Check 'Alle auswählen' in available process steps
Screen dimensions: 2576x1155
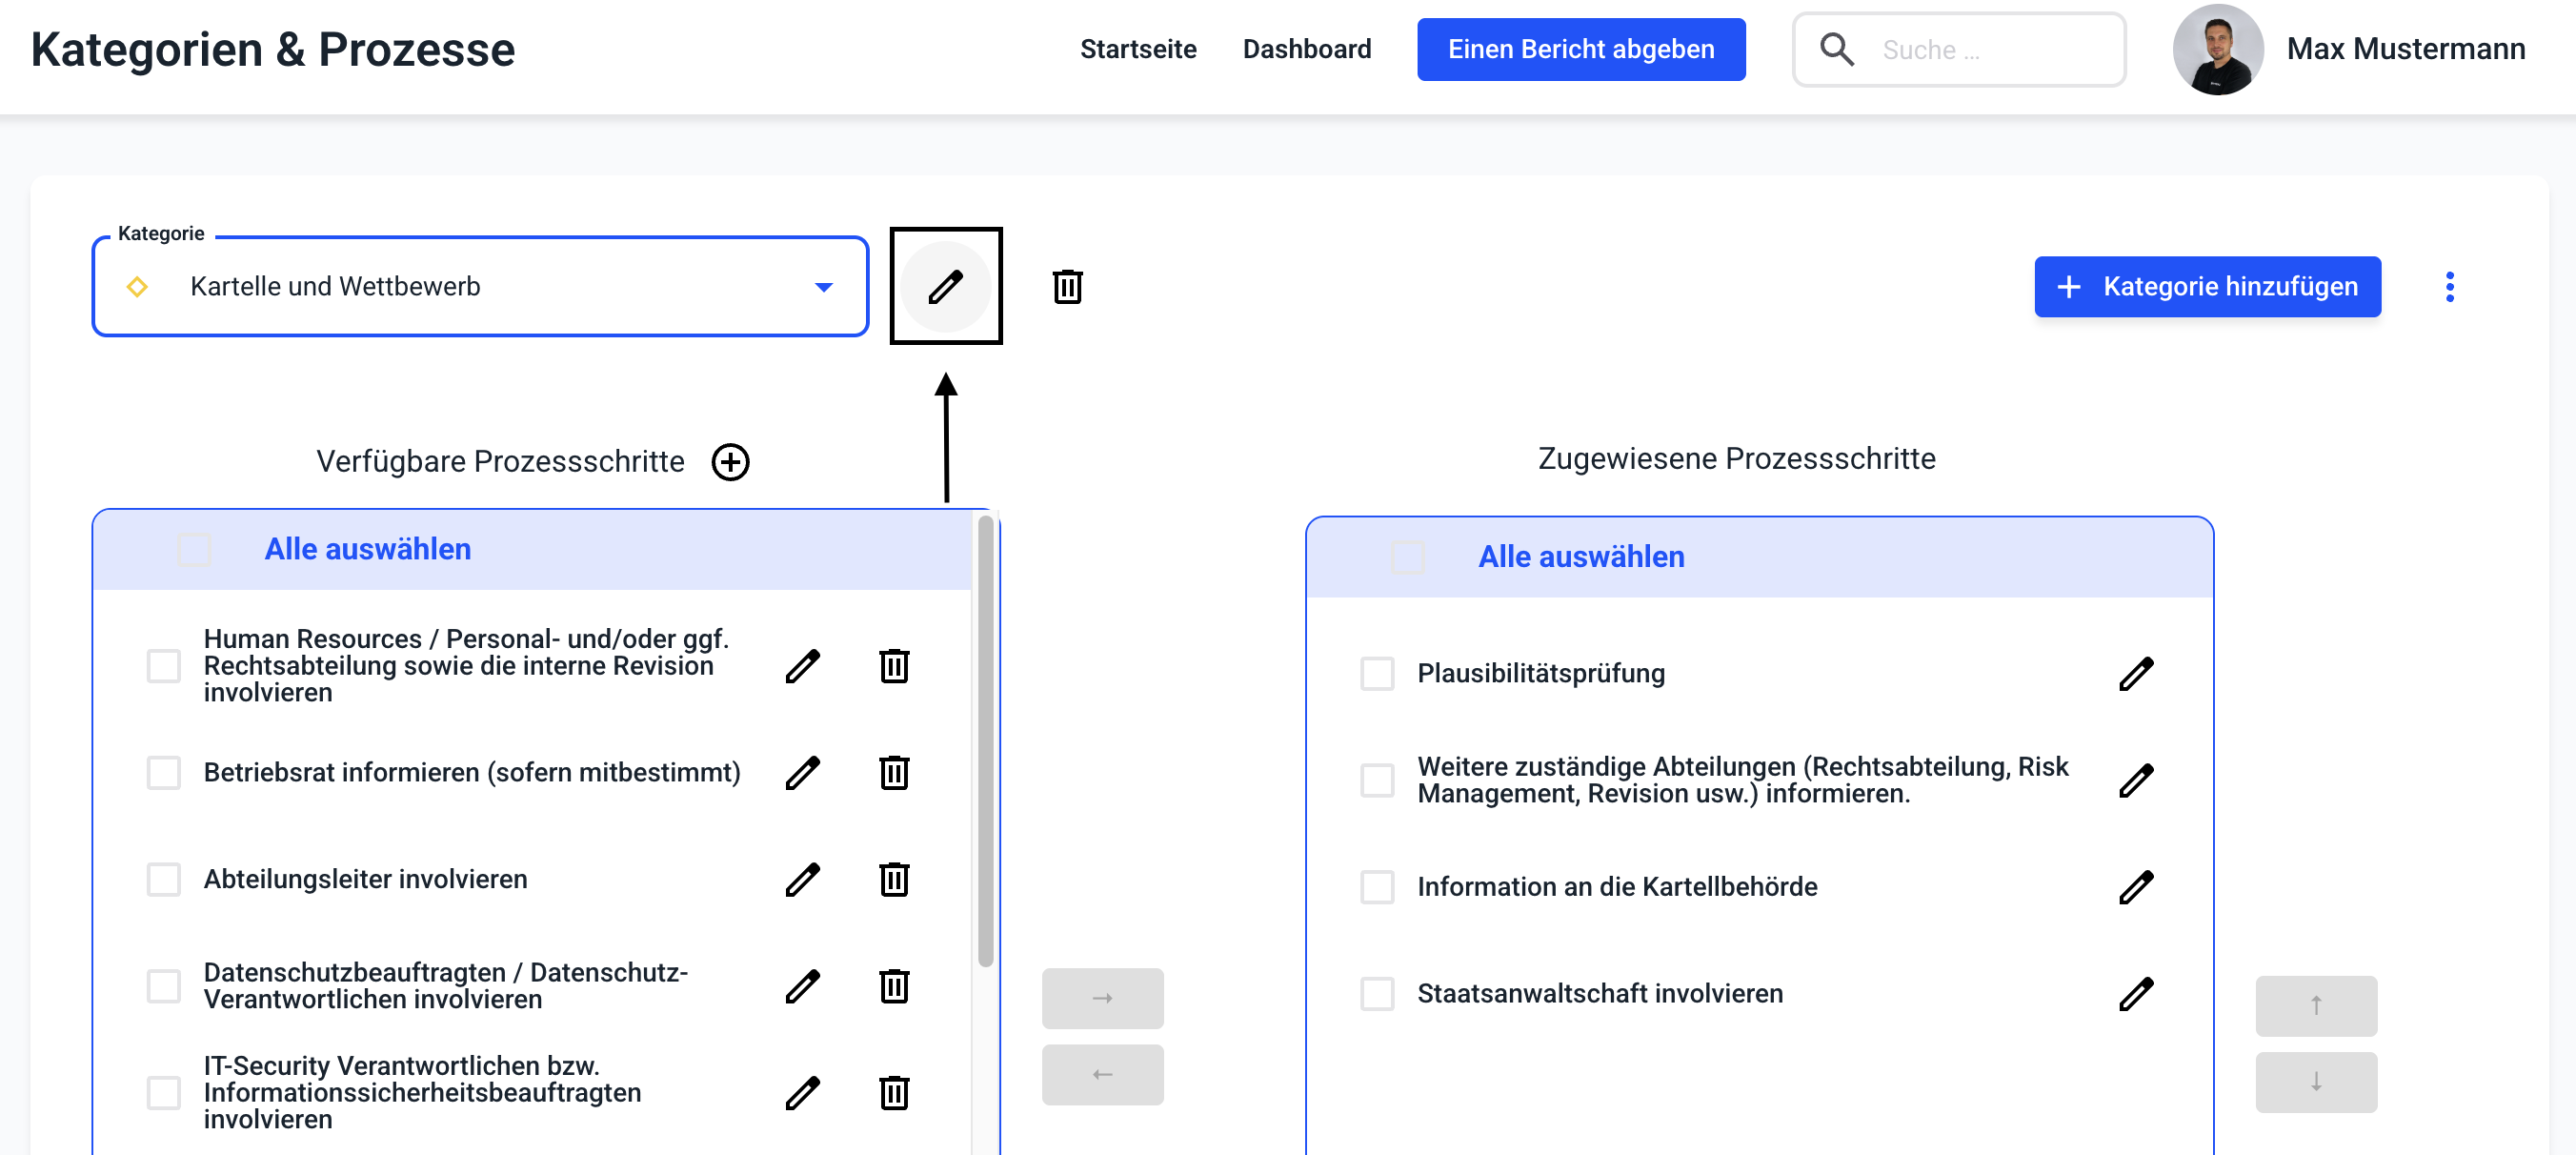(194, 550)
